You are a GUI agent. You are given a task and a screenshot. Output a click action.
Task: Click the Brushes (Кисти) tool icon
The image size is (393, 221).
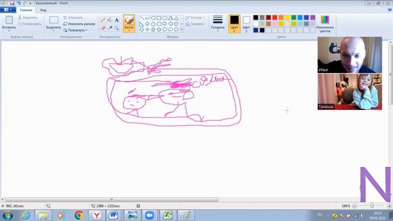point(129,20)
